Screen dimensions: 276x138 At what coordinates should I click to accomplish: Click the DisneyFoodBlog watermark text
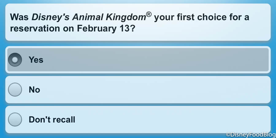coord(253,134)
